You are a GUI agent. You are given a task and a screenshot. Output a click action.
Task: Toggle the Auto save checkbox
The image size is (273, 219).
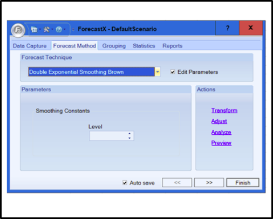point(125,183)
